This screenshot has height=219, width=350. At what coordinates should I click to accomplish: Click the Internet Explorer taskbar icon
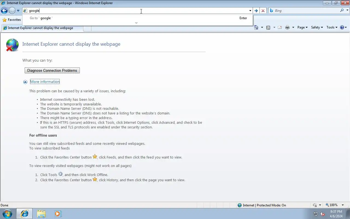pos(24,214)
